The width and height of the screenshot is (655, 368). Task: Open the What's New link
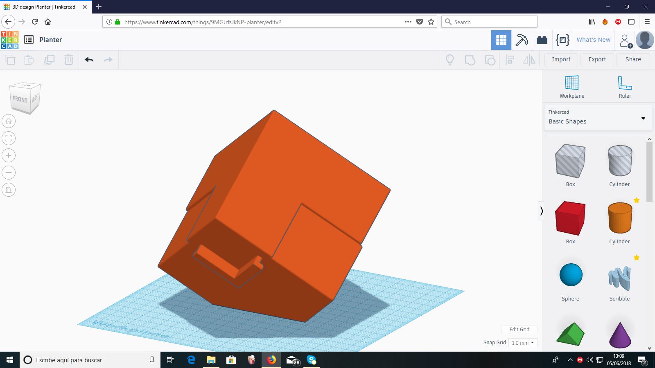tap(593, 40)
